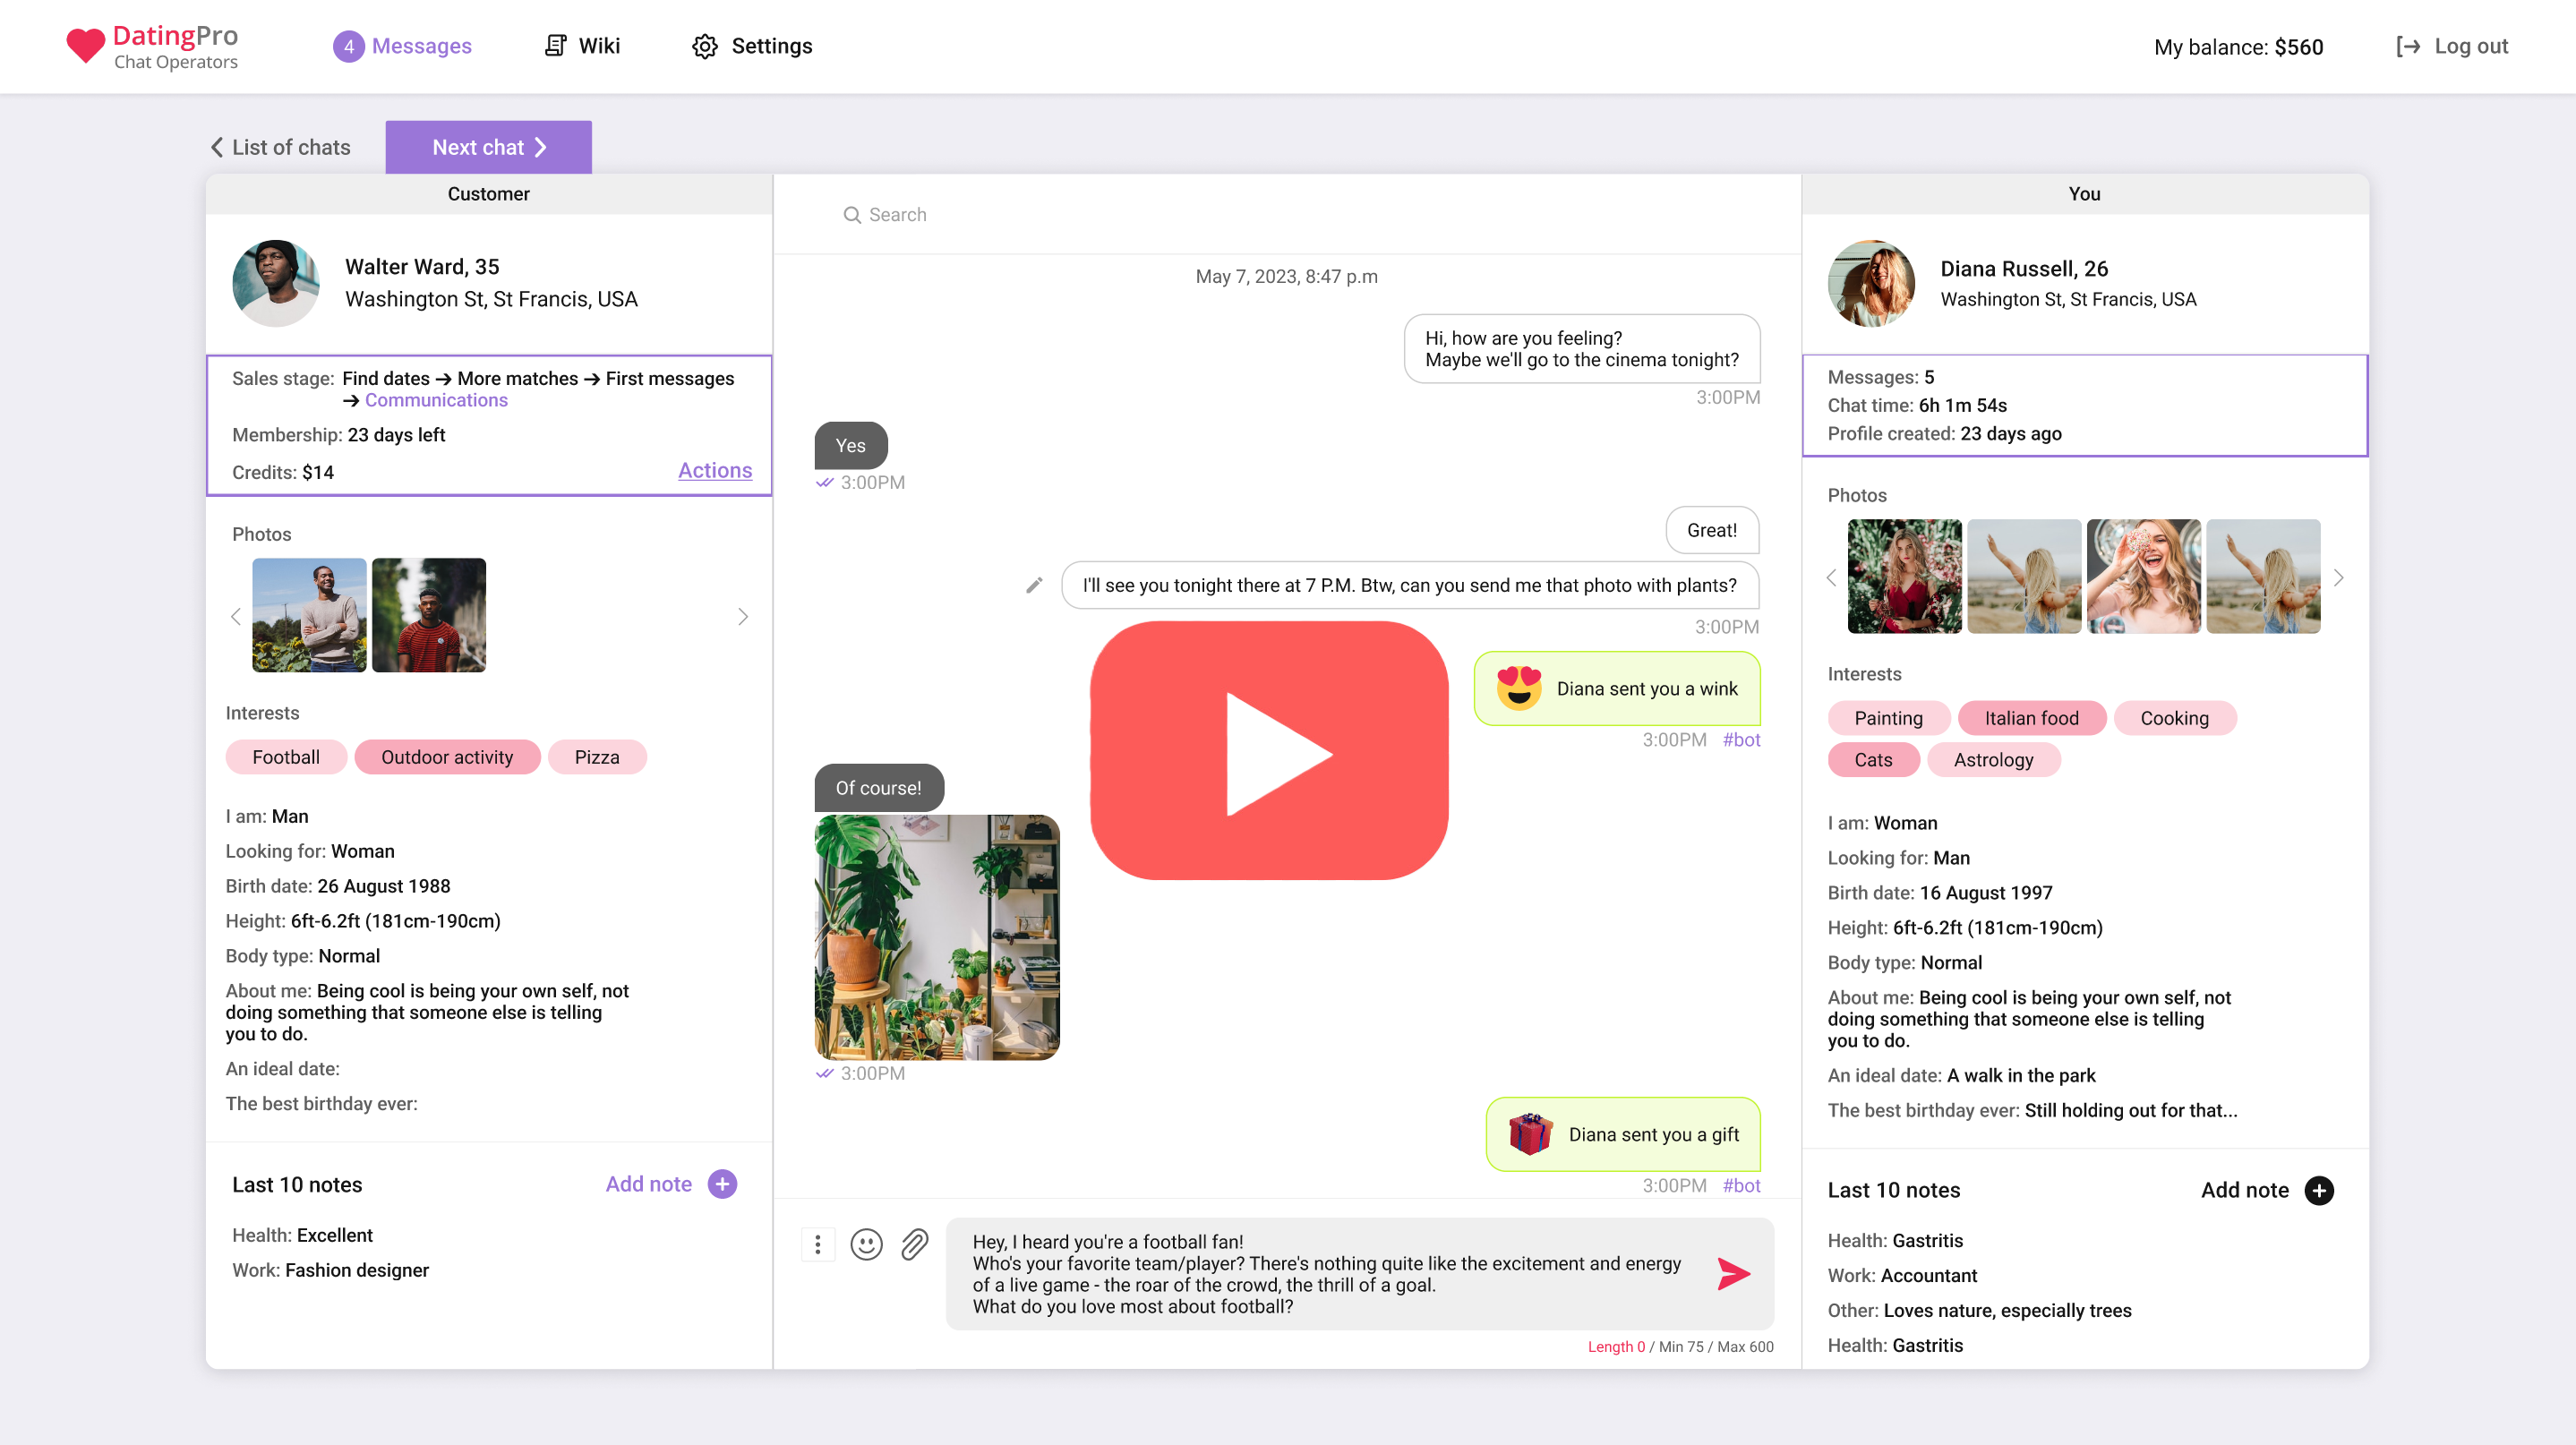
Task: Click the DatingPro heart logo
Action: [x=85, y=46]
